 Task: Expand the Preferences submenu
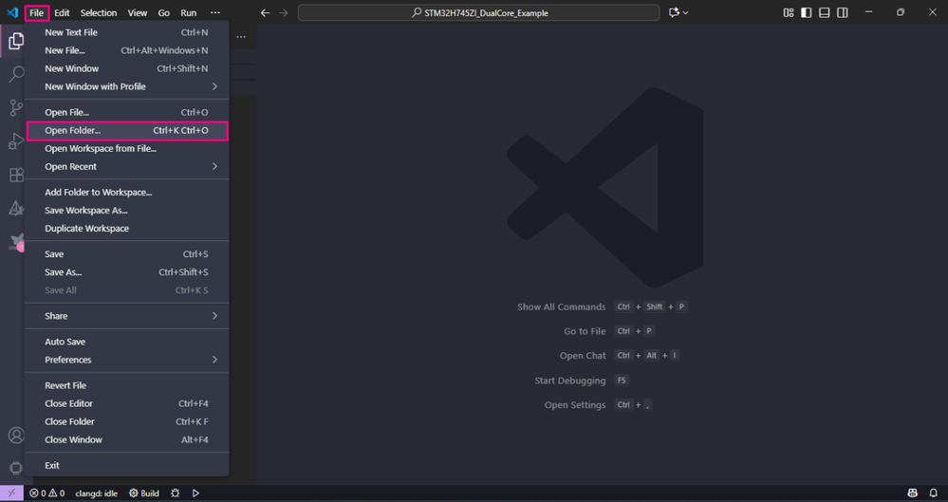(x=126, y=360)
